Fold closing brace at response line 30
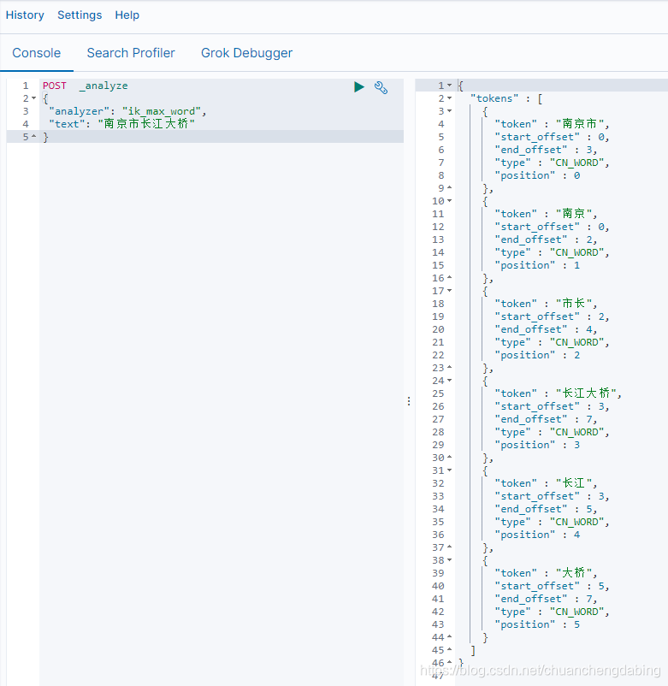 tap(449, 457)
